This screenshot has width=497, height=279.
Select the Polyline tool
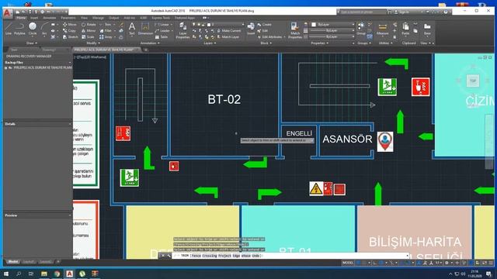[19, 29]
